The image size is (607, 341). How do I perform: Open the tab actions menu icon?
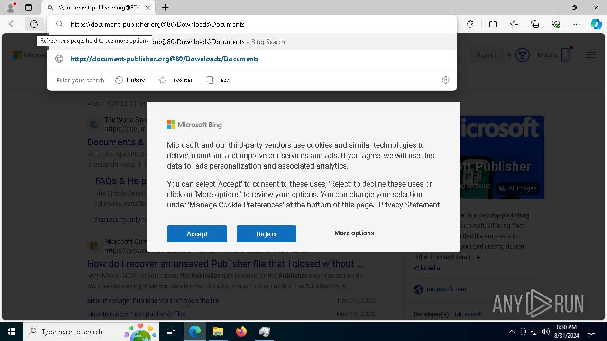coord(28,8)
